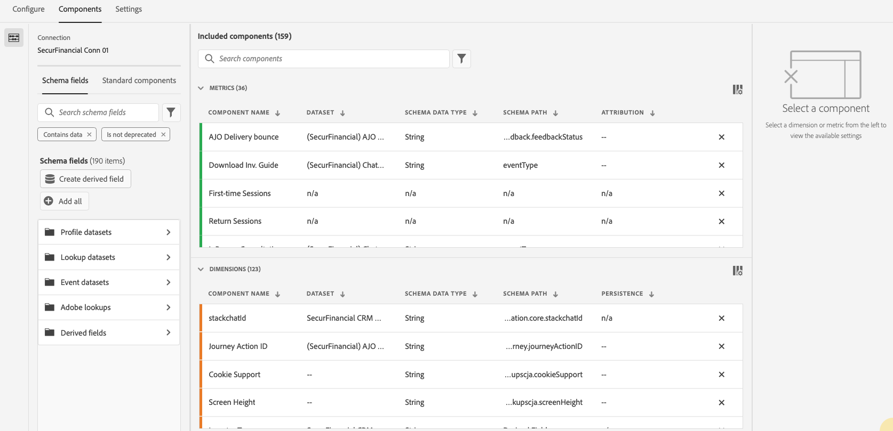This screenshot has width=893, height=431.
Task: Sort dimensions by Schema Path arrow
Action: (x=555, y=294)
